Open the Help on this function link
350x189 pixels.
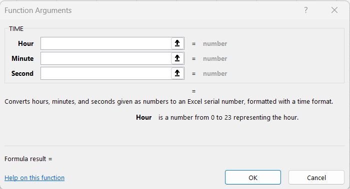tap(34, 178)
